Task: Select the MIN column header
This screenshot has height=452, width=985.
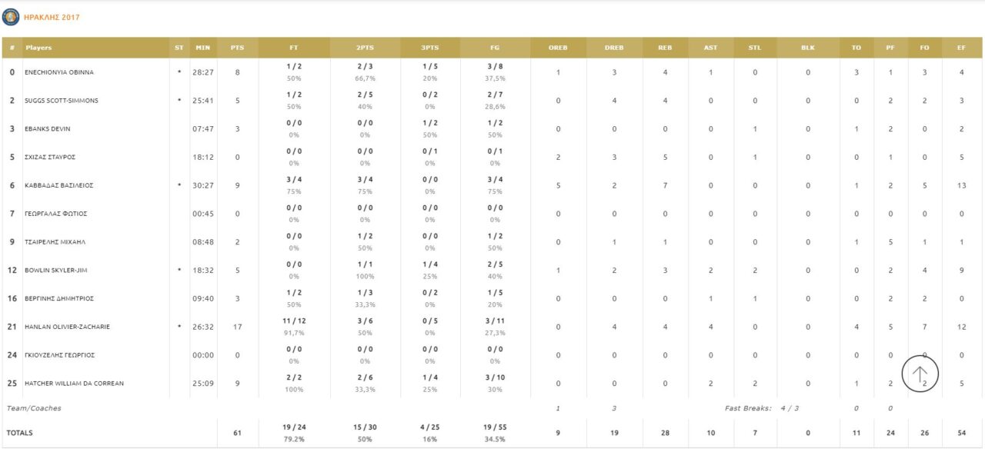Action: coord(202,48)
